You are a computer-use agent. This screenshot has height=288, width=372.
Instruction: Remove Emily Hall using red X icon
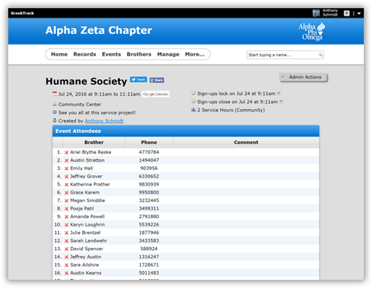tap(66, 168)
